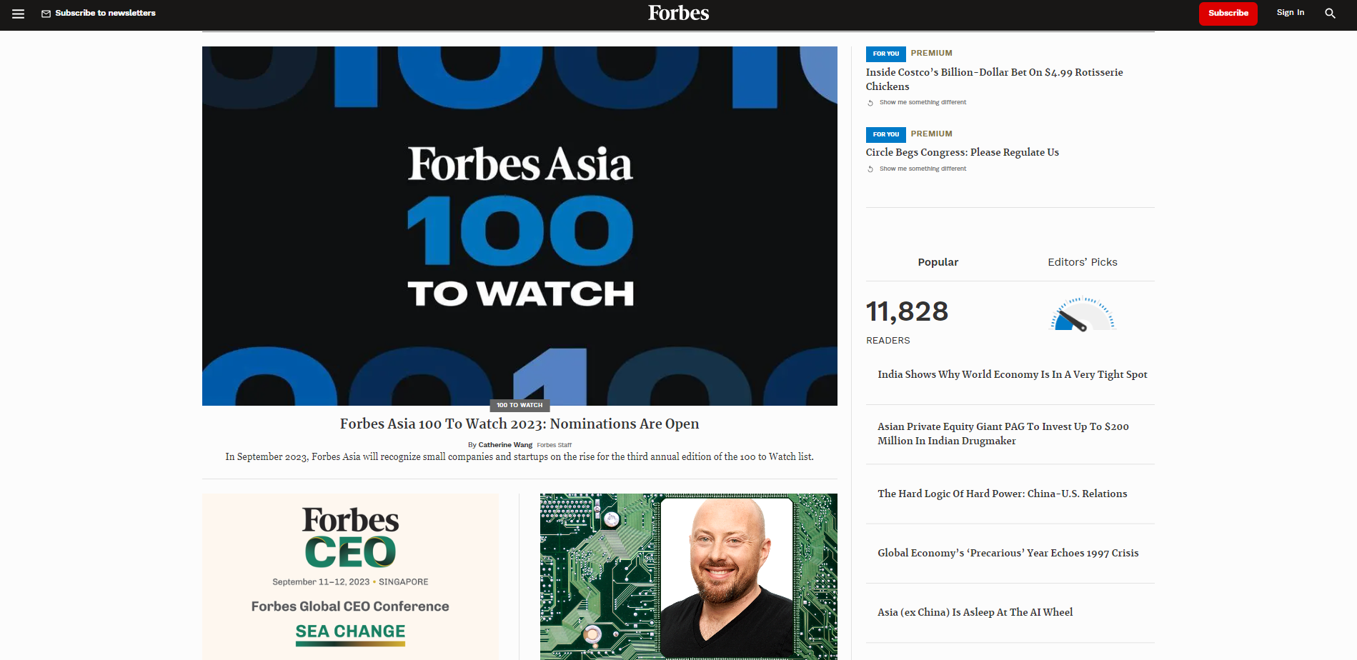Click the 11,828 readers count
The width and height of the screenshot is (1357, 660).
(907, 311)
